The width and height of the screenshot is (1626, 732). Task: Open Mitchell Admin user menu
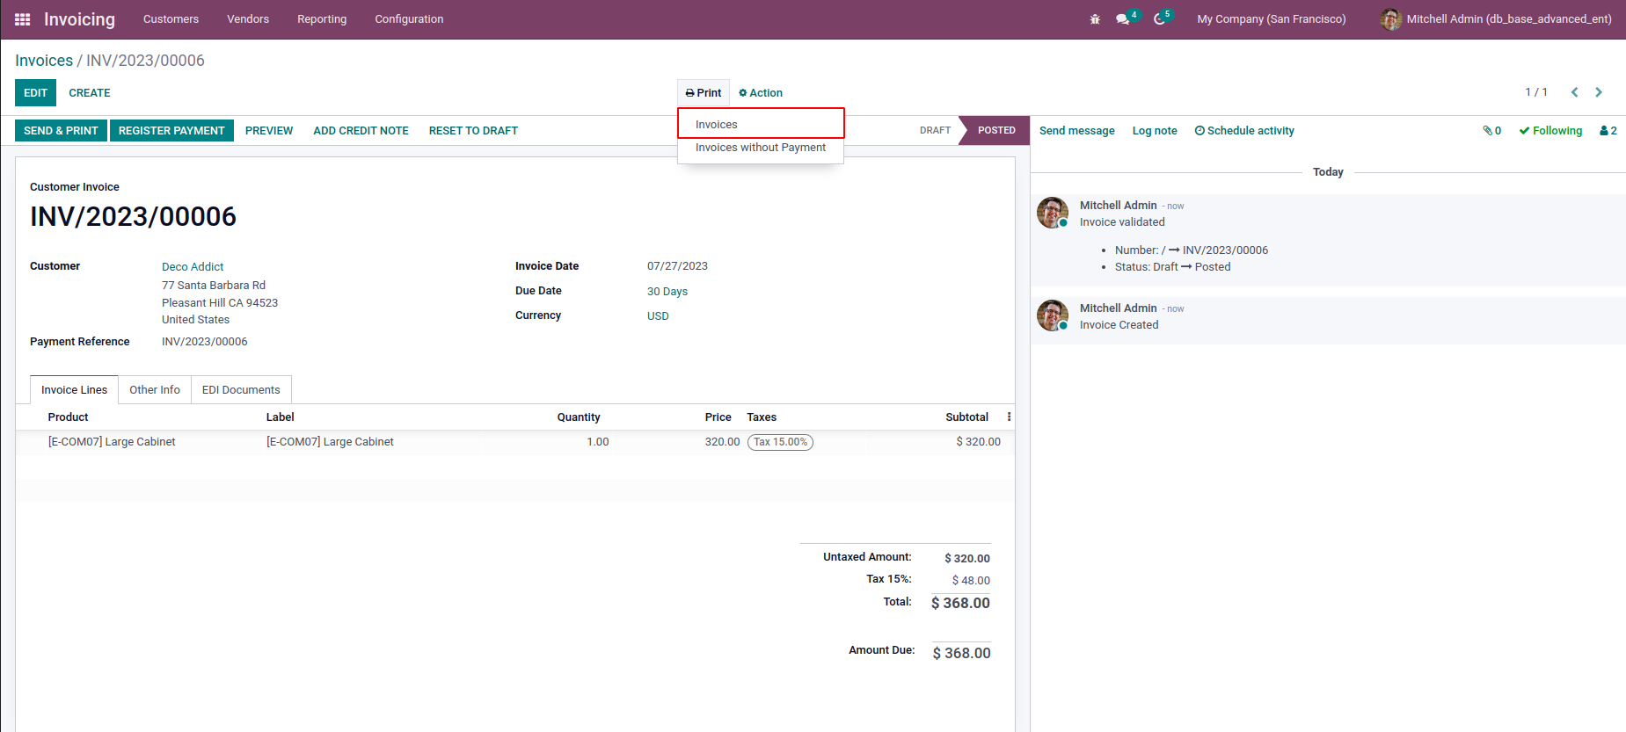(x=1497, y=19)
